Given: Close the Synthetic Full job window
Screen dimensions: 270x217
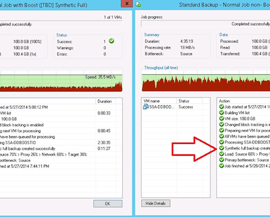Looking at the screenshot, I should [127, 3].
